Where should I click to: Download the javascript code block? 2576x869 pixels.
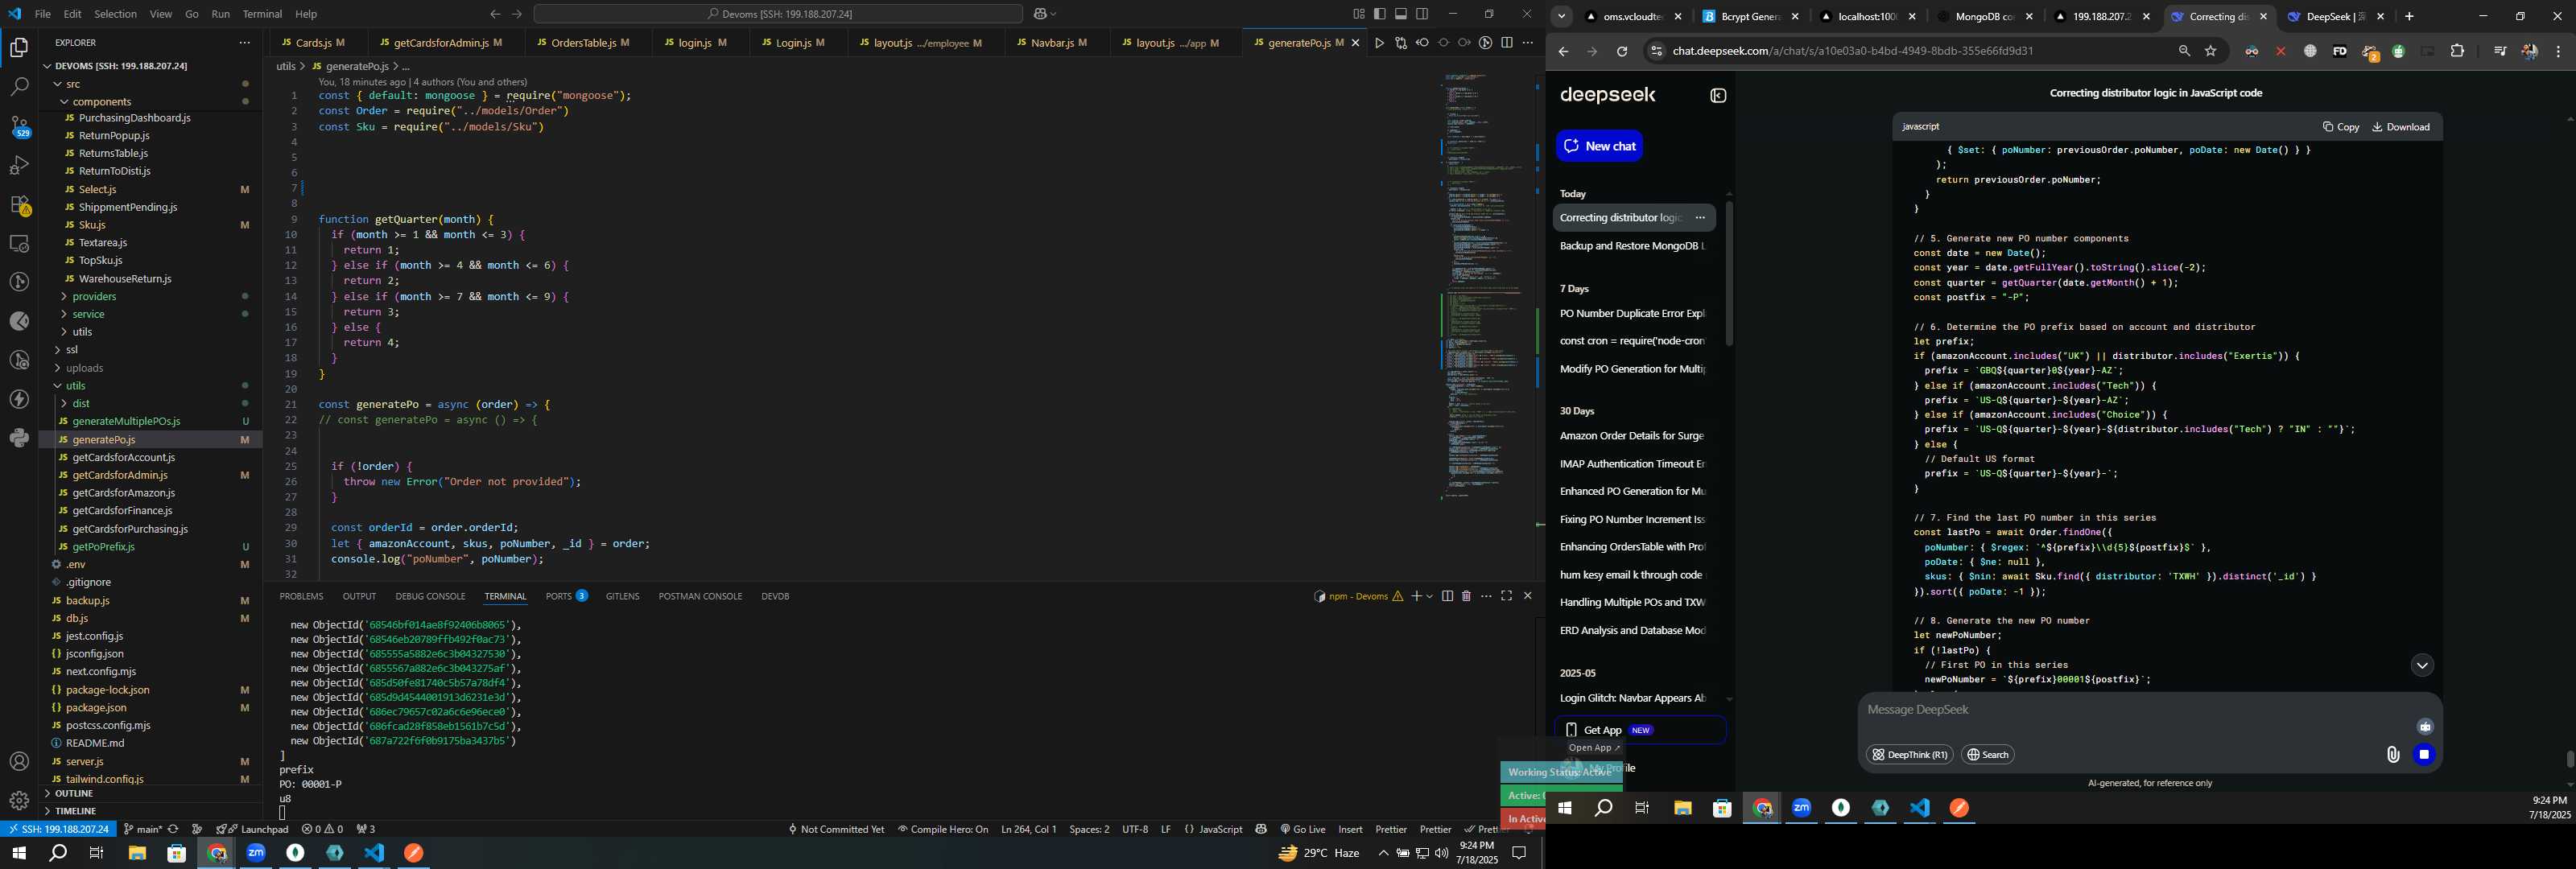click(x=2401, y=127)
